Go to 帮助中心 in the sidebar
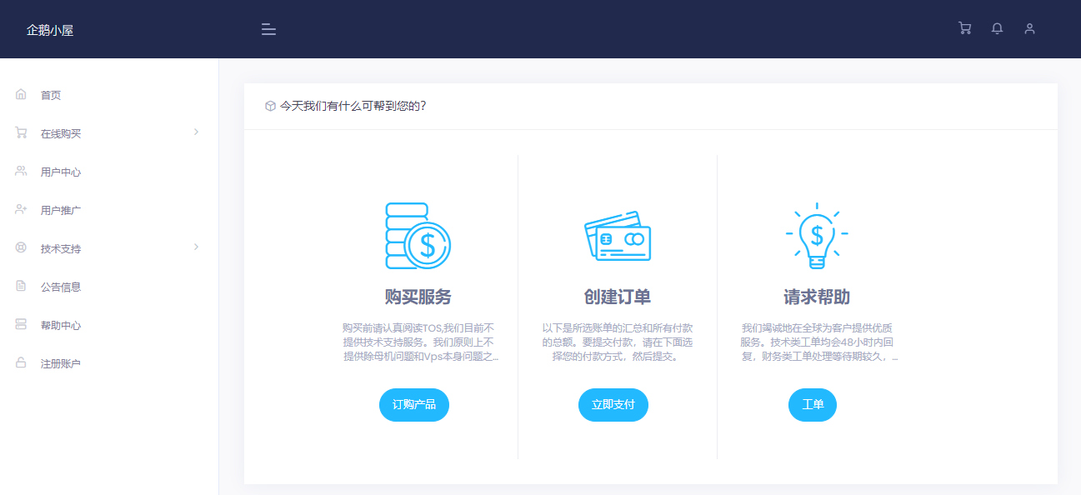The height and width of the screenshot is (495, 1081). click(x=61, y=325)
